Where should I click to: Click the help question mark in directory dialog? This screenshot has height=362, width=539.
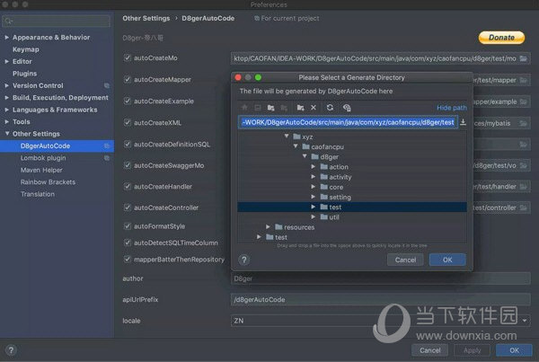pyautogui.click(x=243, y=260)
